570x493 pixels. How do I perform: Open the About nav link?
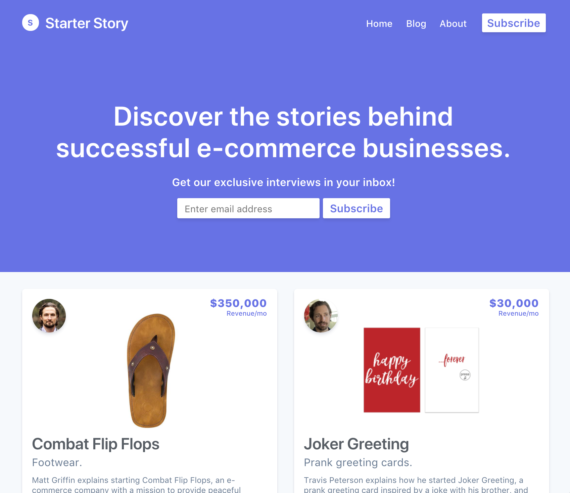(x=453, y=24)
